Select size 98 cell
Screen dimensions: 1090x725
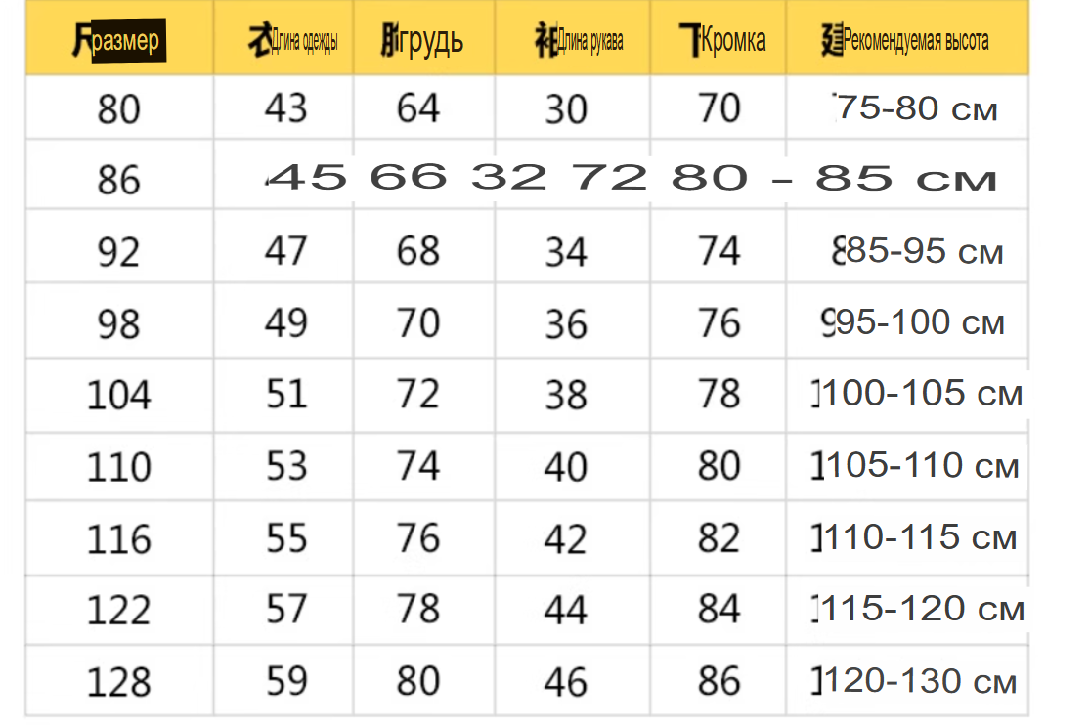coord(119,324)
